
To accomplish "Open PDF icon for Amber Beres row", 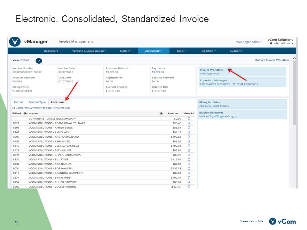I will pyautogui.click(x=189, y=127).
